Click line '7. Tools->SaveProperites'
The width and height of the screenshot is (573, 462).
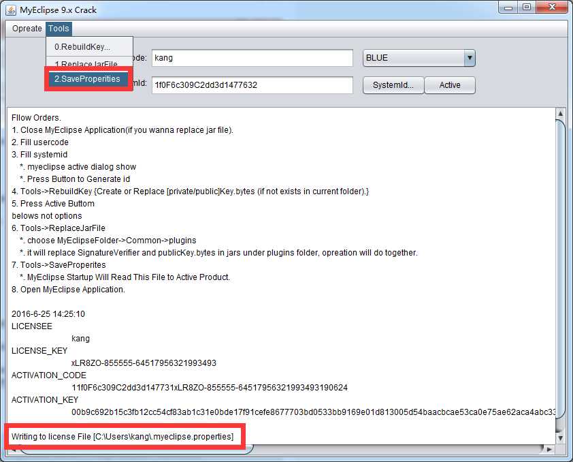pyautogui.click(x=59, y=265)
